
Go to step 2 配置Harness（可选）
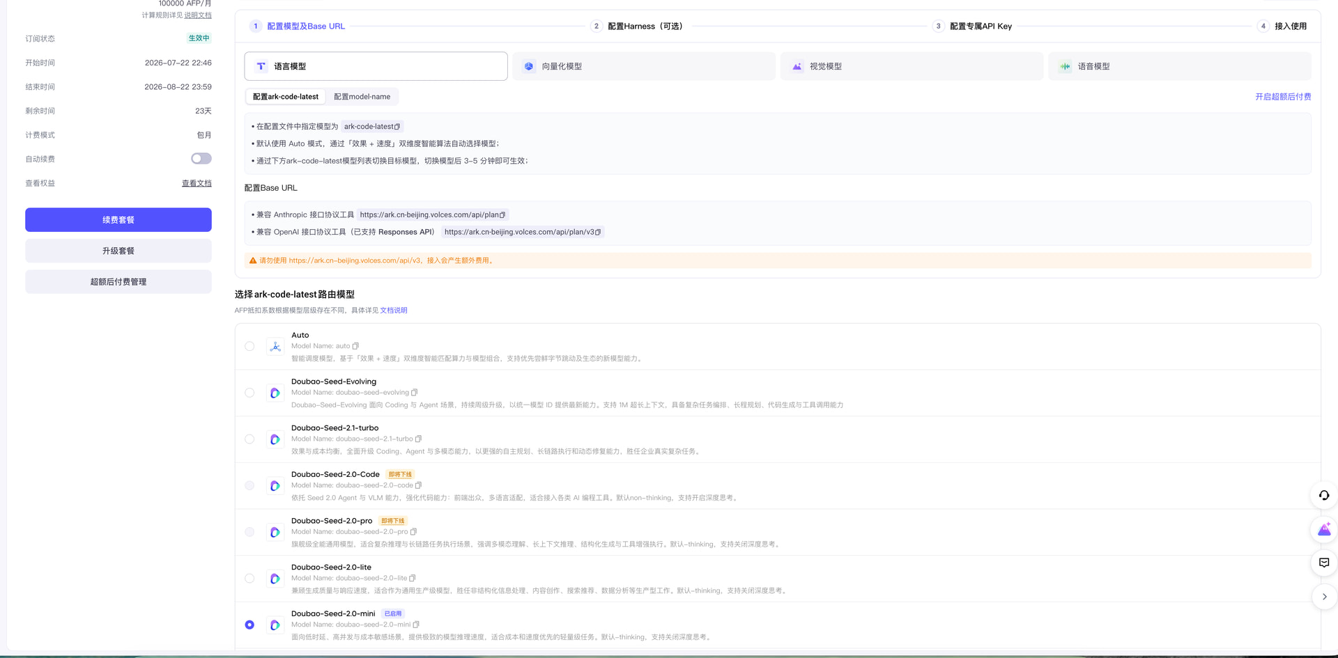637,26
